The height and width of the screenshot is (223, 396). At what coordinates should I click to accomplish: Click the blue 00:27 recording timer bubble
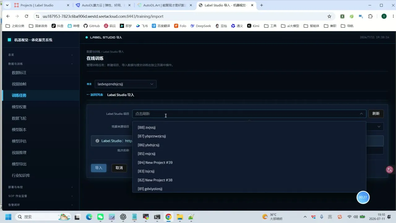coord(363,197)
